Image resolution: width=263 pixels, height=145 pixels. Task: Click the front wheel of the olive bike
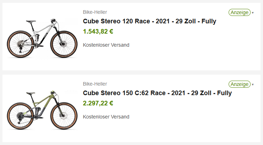(x=65, y=117)
